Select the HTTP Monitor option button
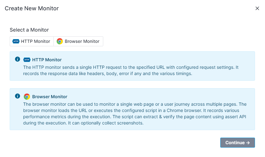 [32, 41]
